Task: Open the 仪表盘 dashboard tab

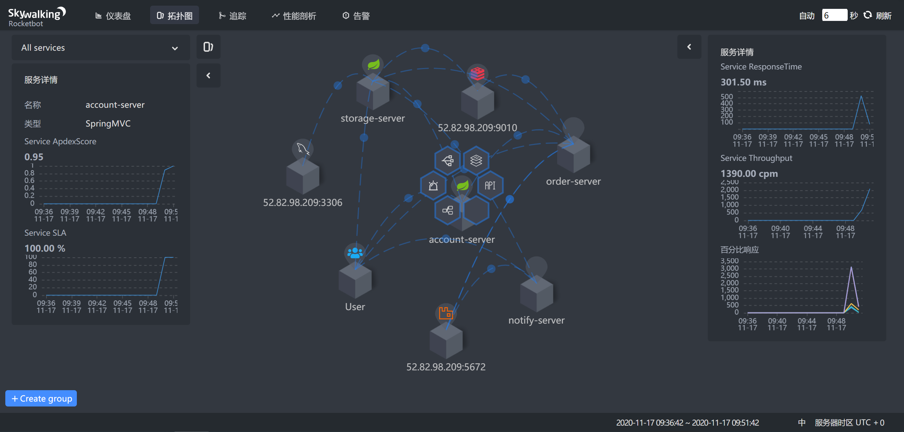Action: pos(113,16)
